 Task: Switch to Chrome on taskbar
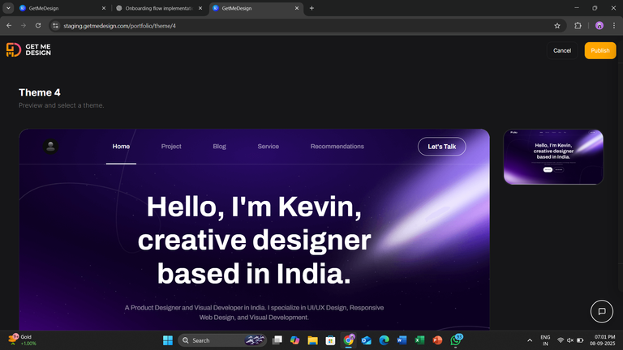(349, 340)
